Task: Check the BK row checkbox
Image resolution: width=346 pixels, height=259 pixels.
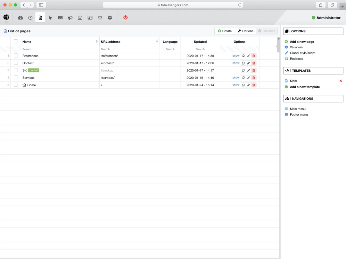Action: pos(16,70)
